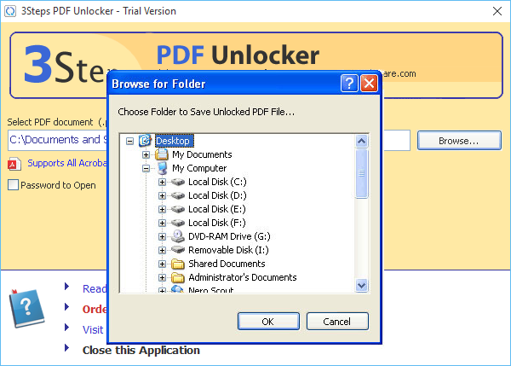The height and width of the screenshot is (366, 511).
Task: Select the Local Disk (F:) label
Action: coord(217,224)
